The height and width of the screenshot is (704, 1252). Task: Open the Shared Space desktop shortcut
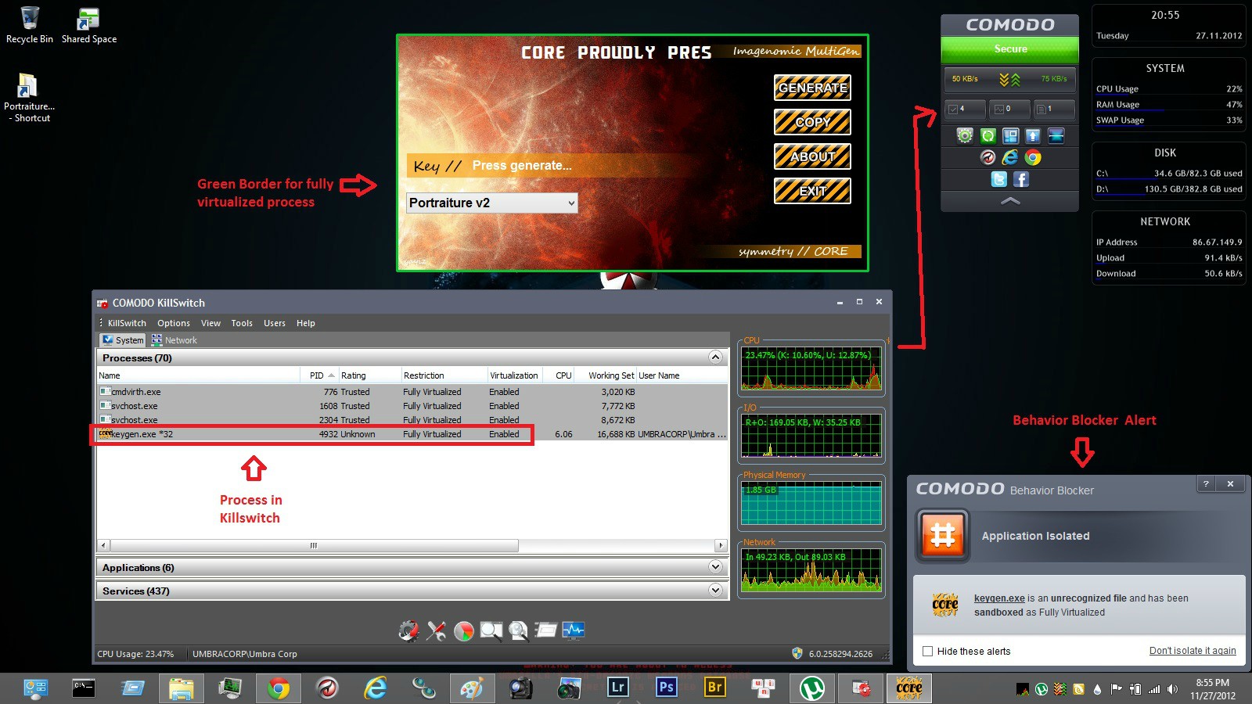click(89, 25)
